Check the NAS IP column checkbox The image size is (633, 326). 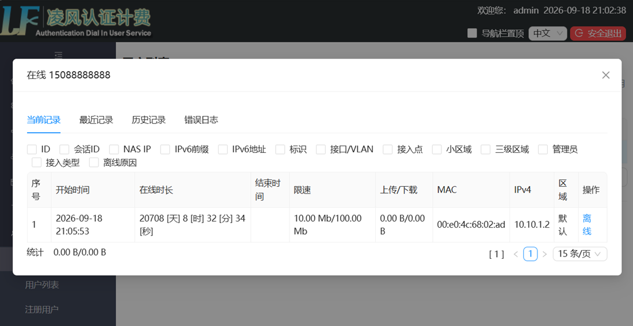coord(114,149)
